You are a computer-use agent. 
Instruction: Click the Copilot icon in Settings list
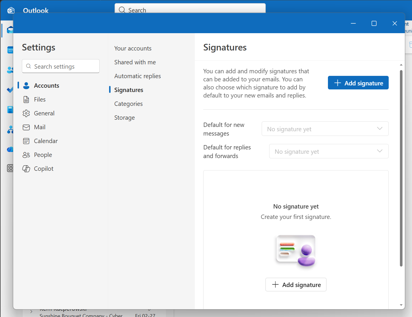(26, 169)
